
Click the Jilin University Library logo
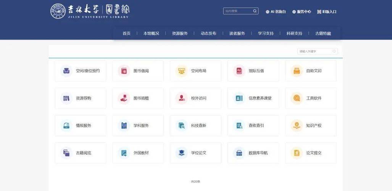point(90,11)
